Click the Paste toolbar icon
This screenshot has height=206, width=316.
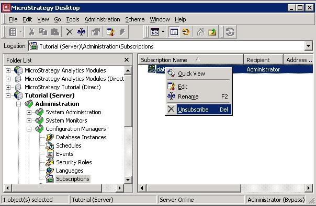(x=55, y=32)
